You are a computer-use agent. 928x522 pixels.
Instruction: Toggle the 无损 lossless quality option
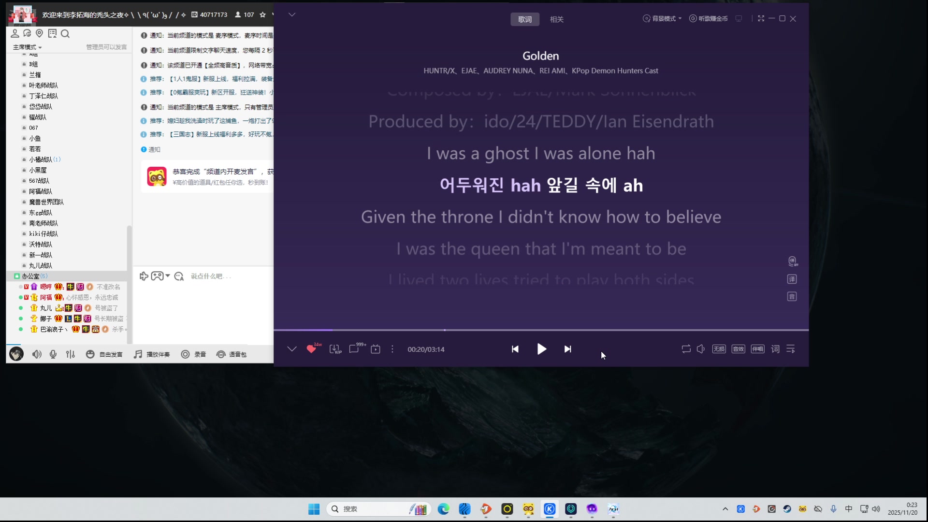[719, 349]
